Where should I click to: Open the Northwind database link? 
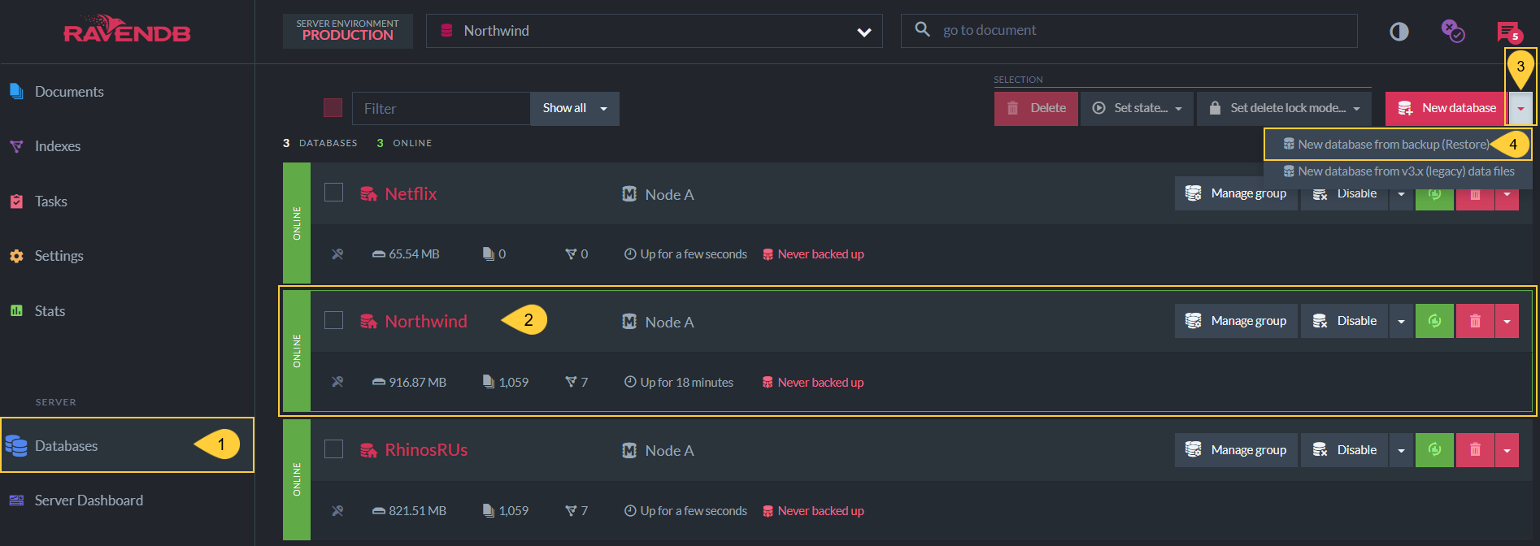pyautogui.click(x=426, y=321)
